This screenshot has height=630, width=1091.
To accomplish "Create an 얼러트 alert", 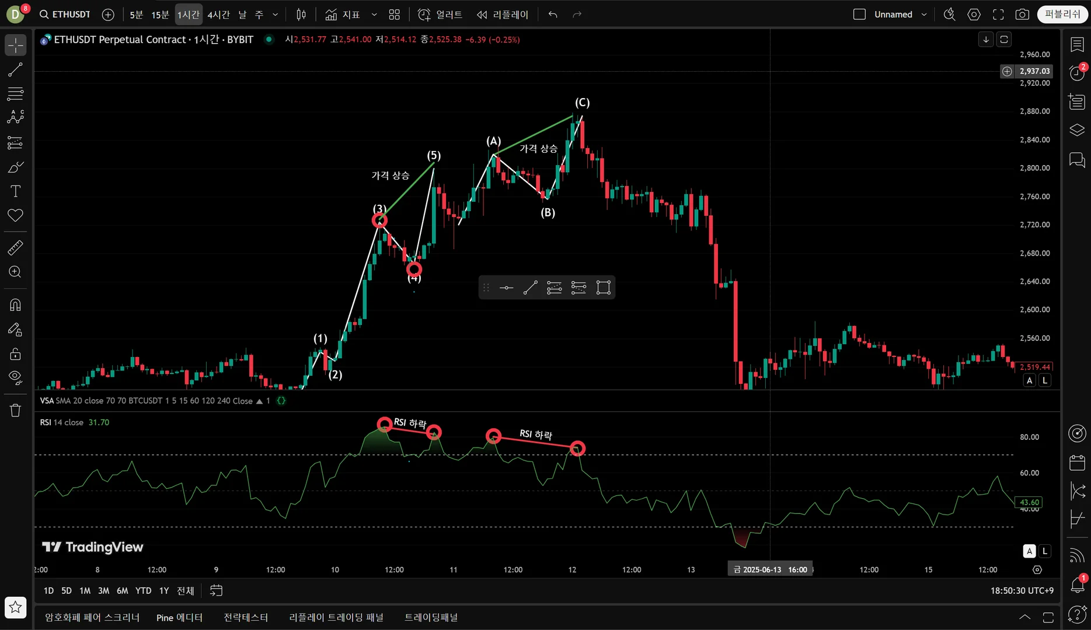I will point(440,15).
